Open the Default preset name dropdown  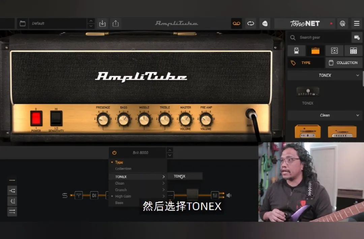(x=58, y=24)
